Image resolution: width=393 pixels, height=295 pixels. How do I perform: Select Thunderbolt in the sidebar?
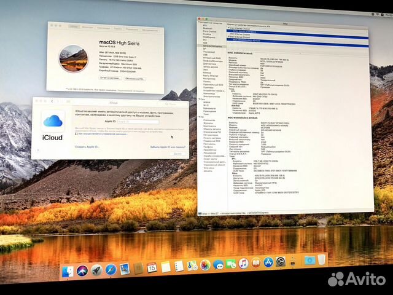click(x=209, y=52)
